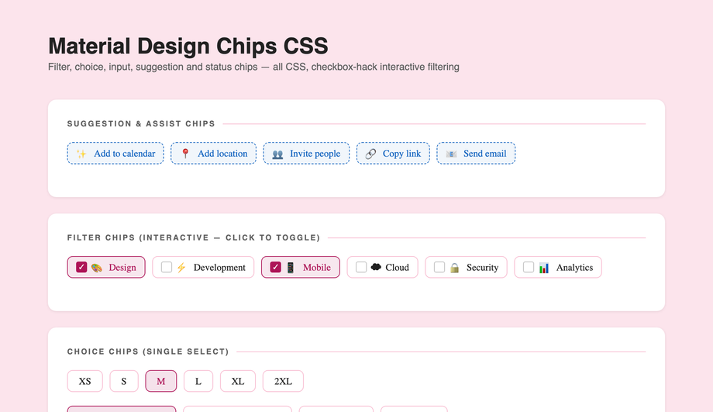
Task: Click the phone icon on Mobile chip
Action: pos(291,268)
